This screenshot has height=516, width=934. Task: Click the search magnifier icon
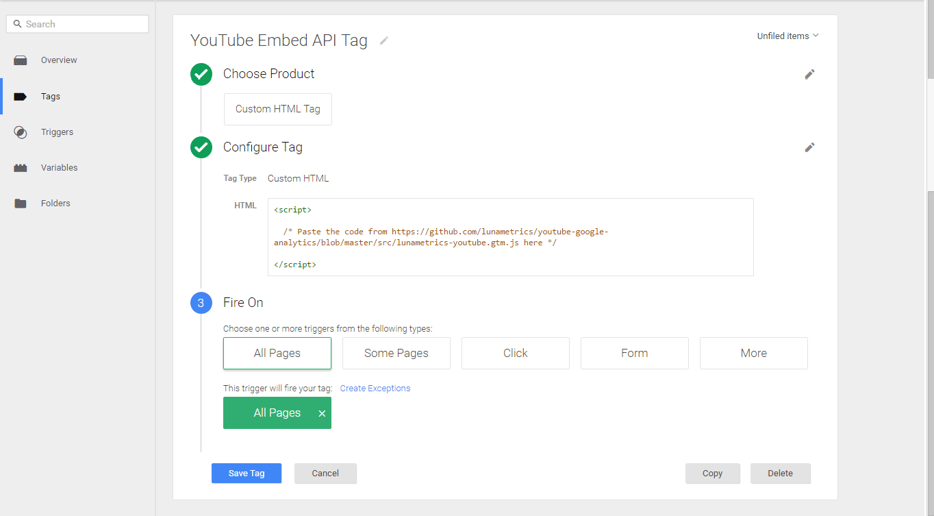(x=17, y=23)
